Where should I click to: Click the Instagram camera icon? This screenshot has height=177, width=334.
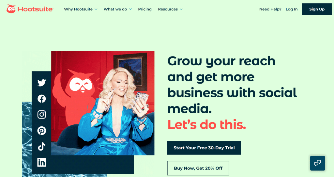click(x=41, y=115)
